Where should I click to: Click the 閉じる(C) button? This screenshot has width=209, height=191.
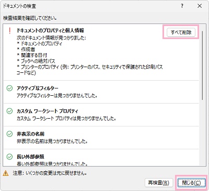point(191,183)
